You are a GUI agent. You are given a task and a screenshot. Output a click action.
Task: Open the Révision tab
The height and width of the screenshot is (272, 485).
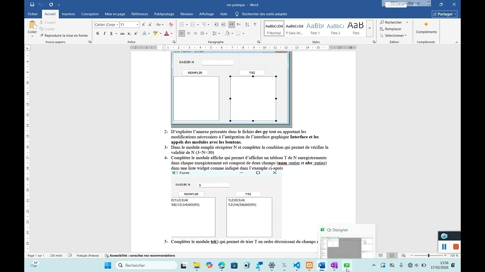click(x=186, y=14)
